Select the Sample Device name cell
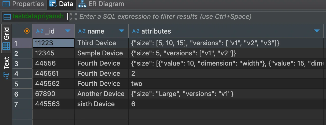Image resolution: width=326 pixels, height=125 pixels. pos(100,53)
